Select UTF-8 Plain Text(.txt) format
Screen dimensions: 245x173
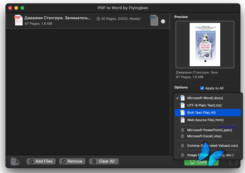(208, 105)
